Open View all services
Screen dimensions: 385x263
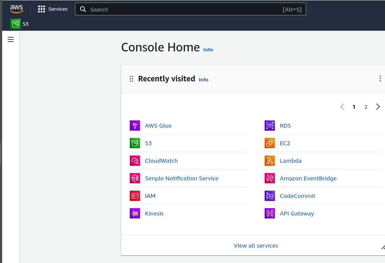[256, 245]
